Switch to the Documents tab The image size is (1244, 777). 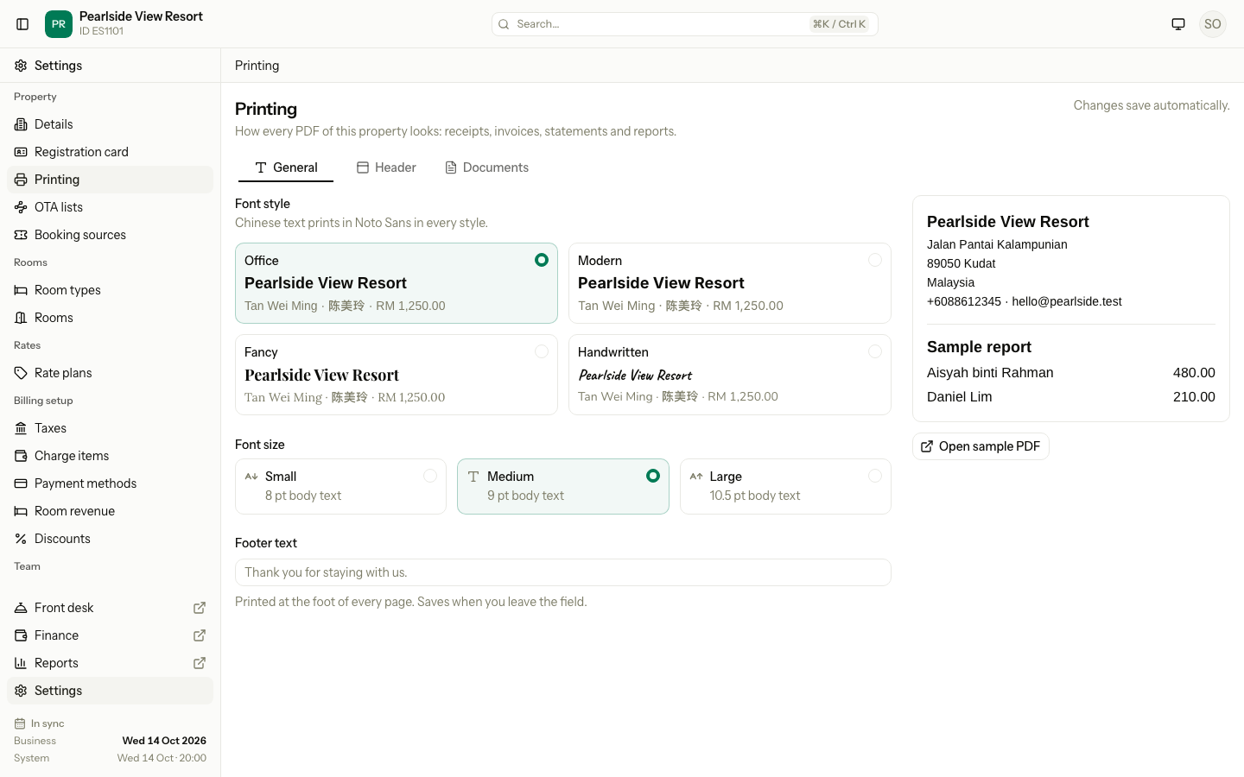pyautogui.click(x=486, y=167)
